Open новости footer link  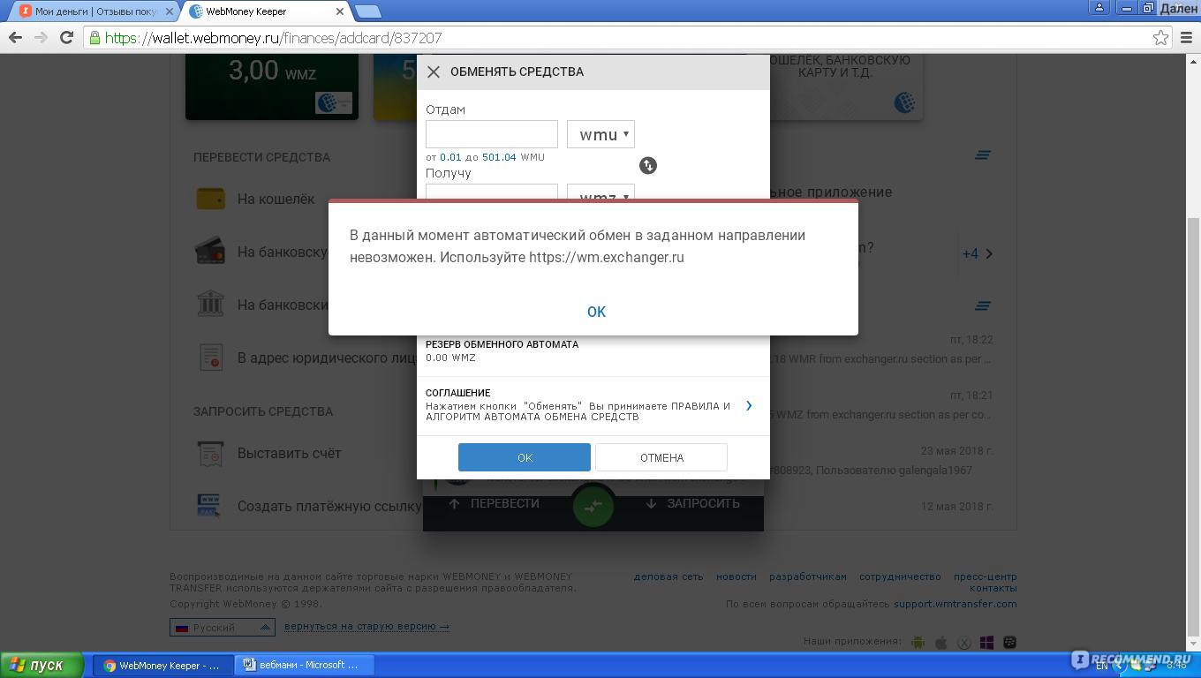(x=736, y=576)
